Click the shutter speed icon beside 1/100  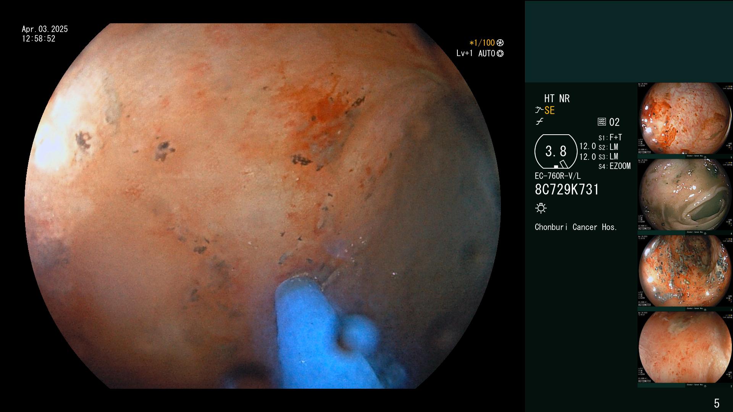500,43
